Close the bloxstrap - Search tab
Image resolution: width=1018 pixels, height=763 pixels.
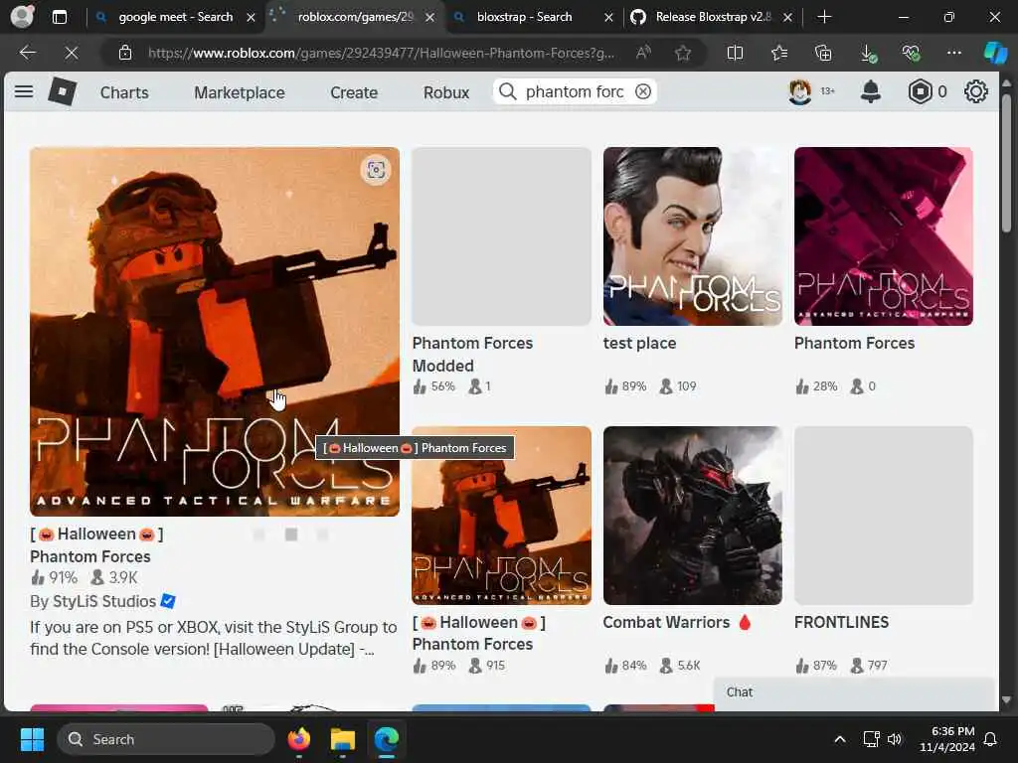tap(608, 18)
